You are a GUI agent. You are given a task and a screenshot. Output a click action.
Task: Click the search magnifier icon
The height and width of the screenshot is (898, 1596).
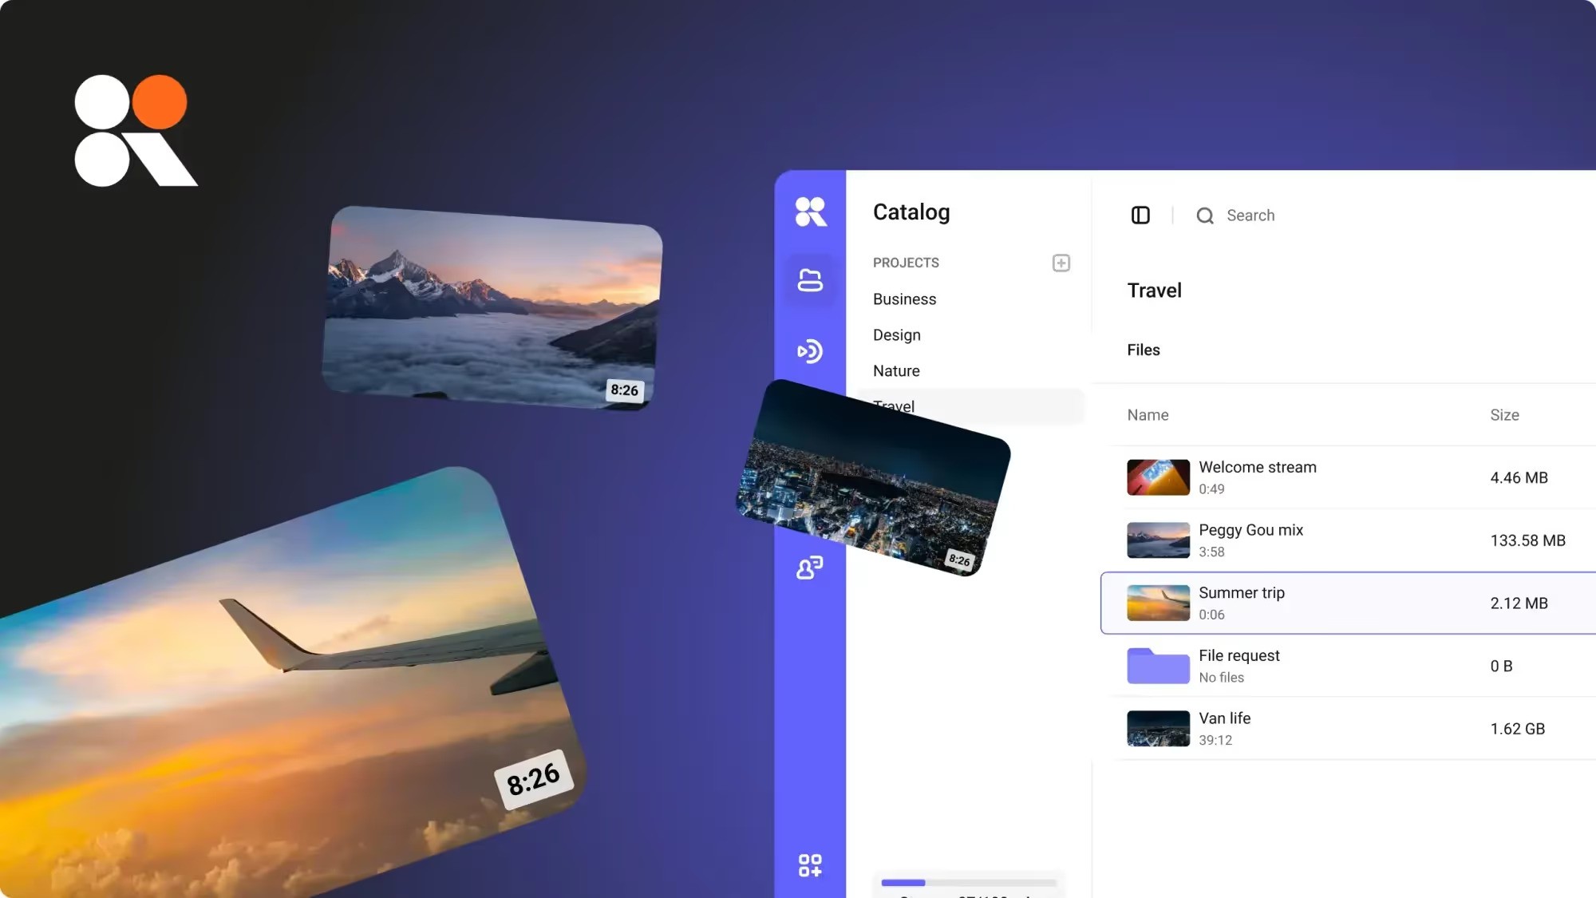click(1205, 216)
